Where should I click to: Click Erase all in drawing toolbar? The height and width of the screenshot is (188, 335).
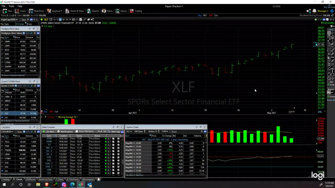click(331, 100)
